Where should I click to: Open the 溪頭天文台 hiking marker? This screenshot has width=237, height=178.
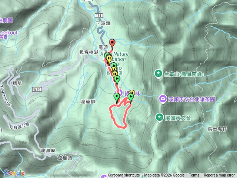(159, 118)
